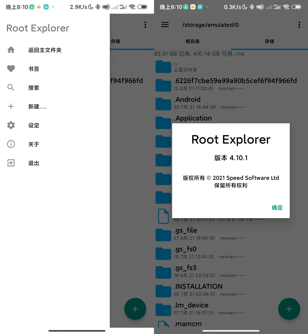Tap the moon do-not-disturb icon in left status bar
The height and width of the screenshot is (334, 308).
click(91, 7)
